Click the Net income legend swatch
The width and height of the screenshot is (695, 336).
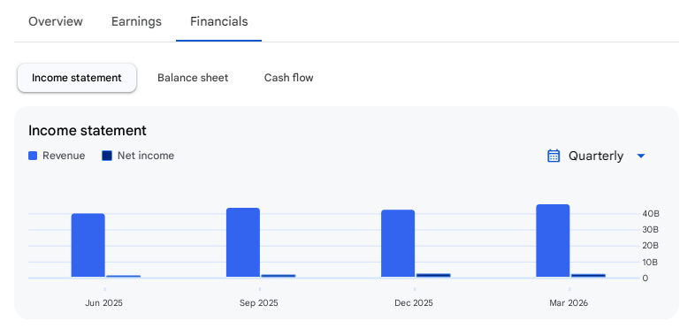(107, 156)
